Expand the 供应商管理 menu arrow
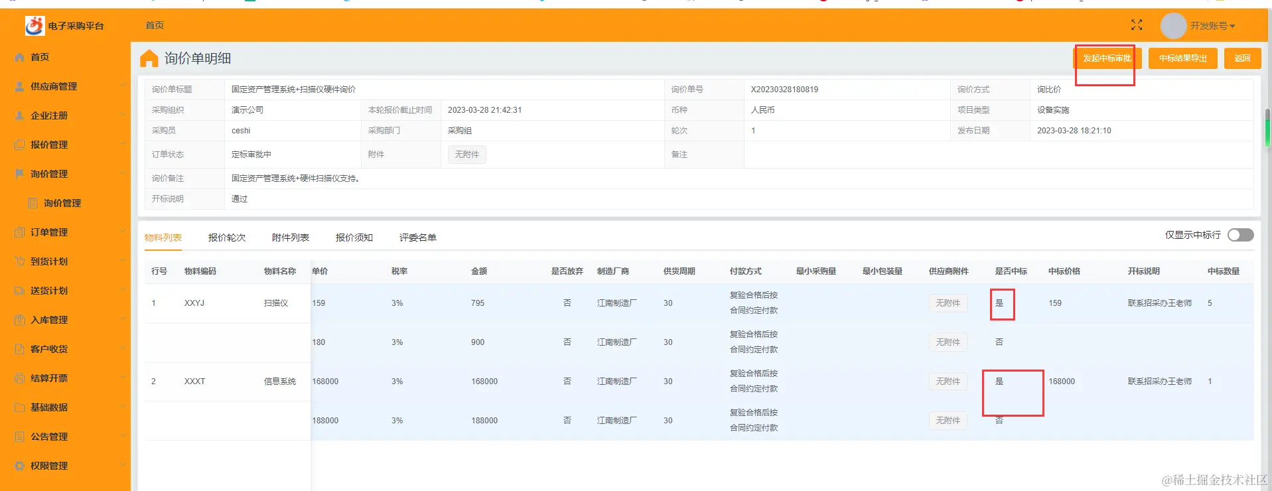This screenshot has width=1272, height=491. pos(123,86)
